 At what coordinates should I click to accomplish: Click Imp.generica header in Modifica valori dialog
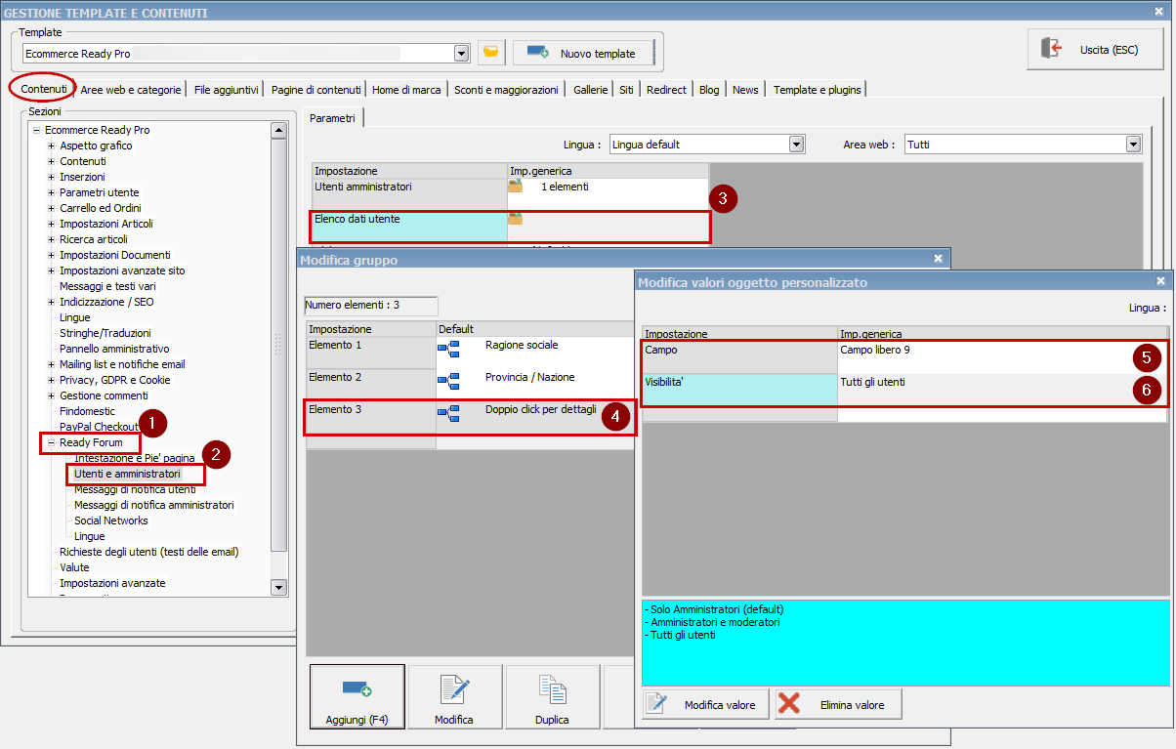coord(1002,334)
